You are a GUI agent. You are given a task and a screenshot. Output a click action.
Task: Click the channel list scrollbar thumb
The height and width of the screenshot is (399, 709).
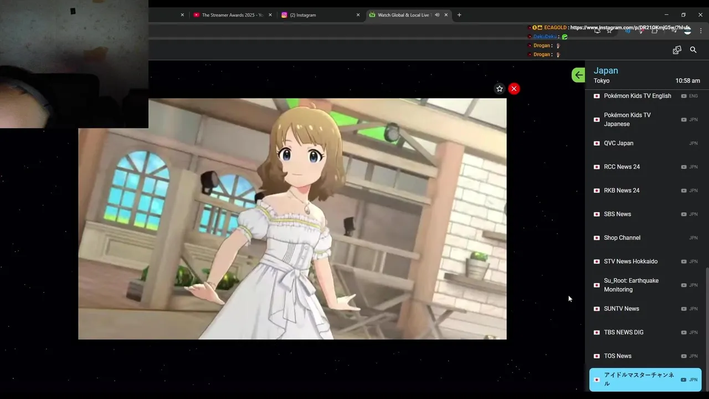pos(707,330)
